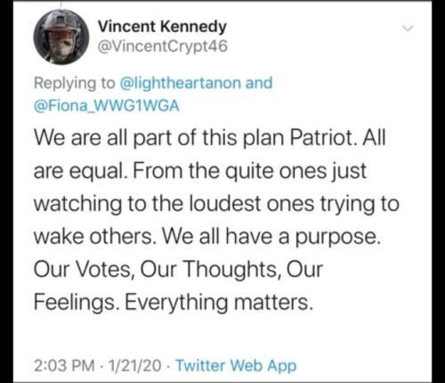Expand the tweet options chevron
The image size is (445, 383).
(408, 29)
